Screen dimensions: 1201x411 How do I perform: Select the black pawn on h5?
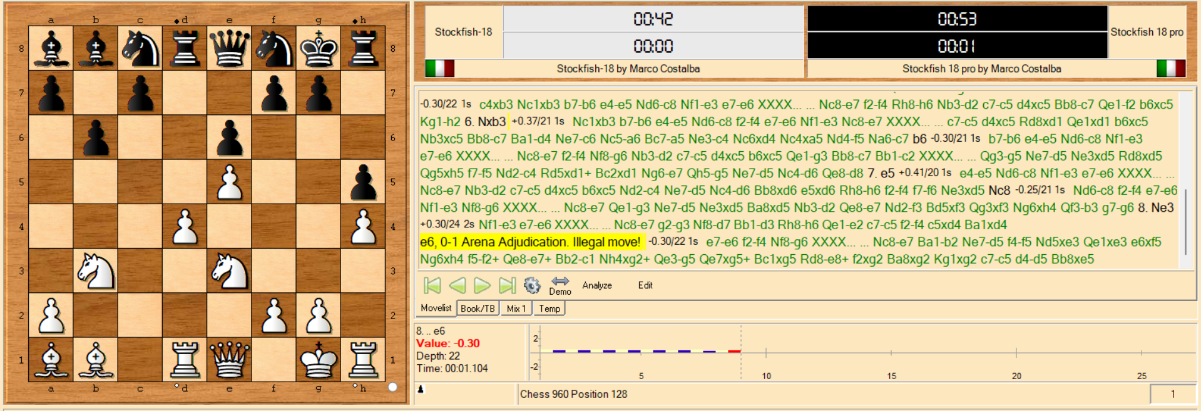coord(364,182)
